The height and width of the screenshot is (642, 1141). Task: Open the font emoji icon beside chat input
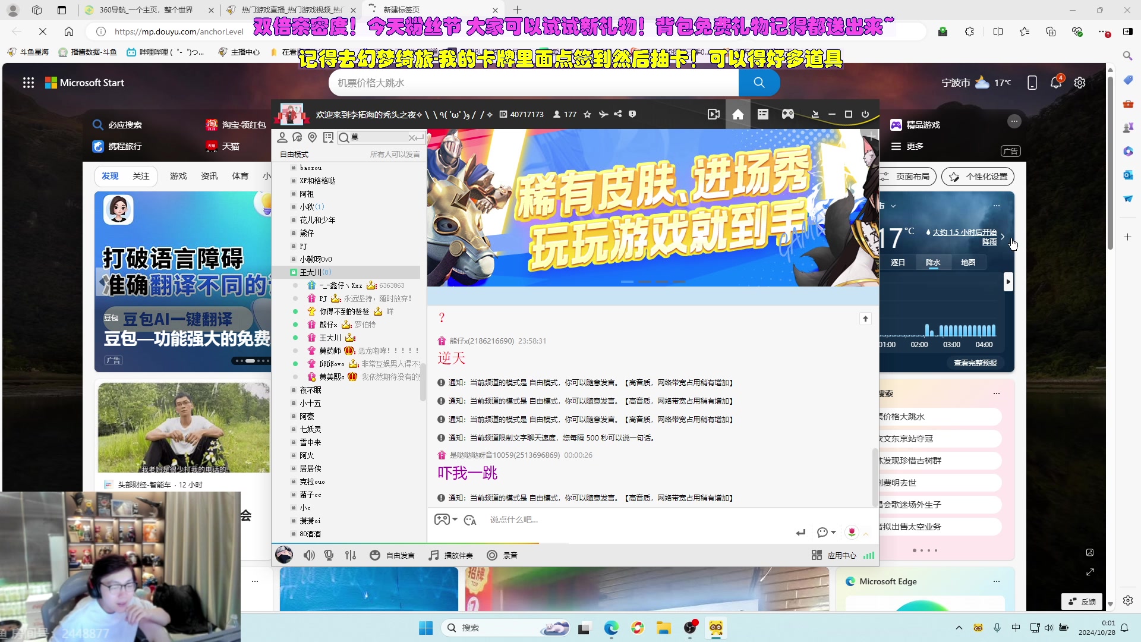(x=470, y=520)
